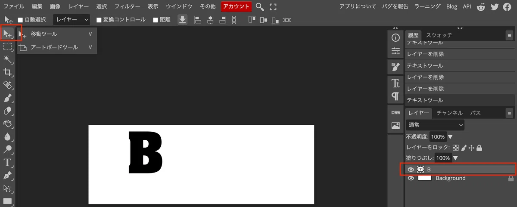Select the Brush tool in left toolbar
Image resolution: width=517 pixels, height=207 pixels.
tap(7, 98)
